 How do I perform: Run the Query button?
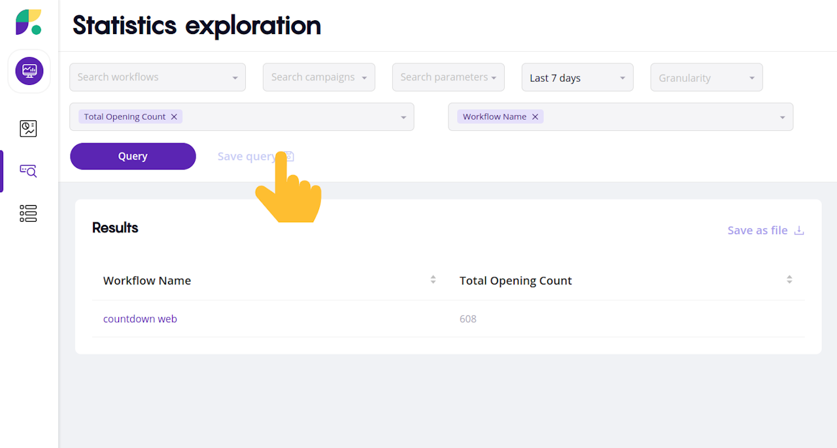pyautogui.click(x=133, y=156)
